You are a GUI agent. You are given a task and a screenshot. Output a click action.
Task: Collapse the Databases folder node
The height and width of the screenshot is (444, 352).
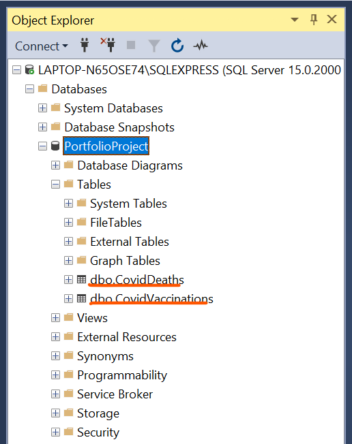(x=29, y=89)
